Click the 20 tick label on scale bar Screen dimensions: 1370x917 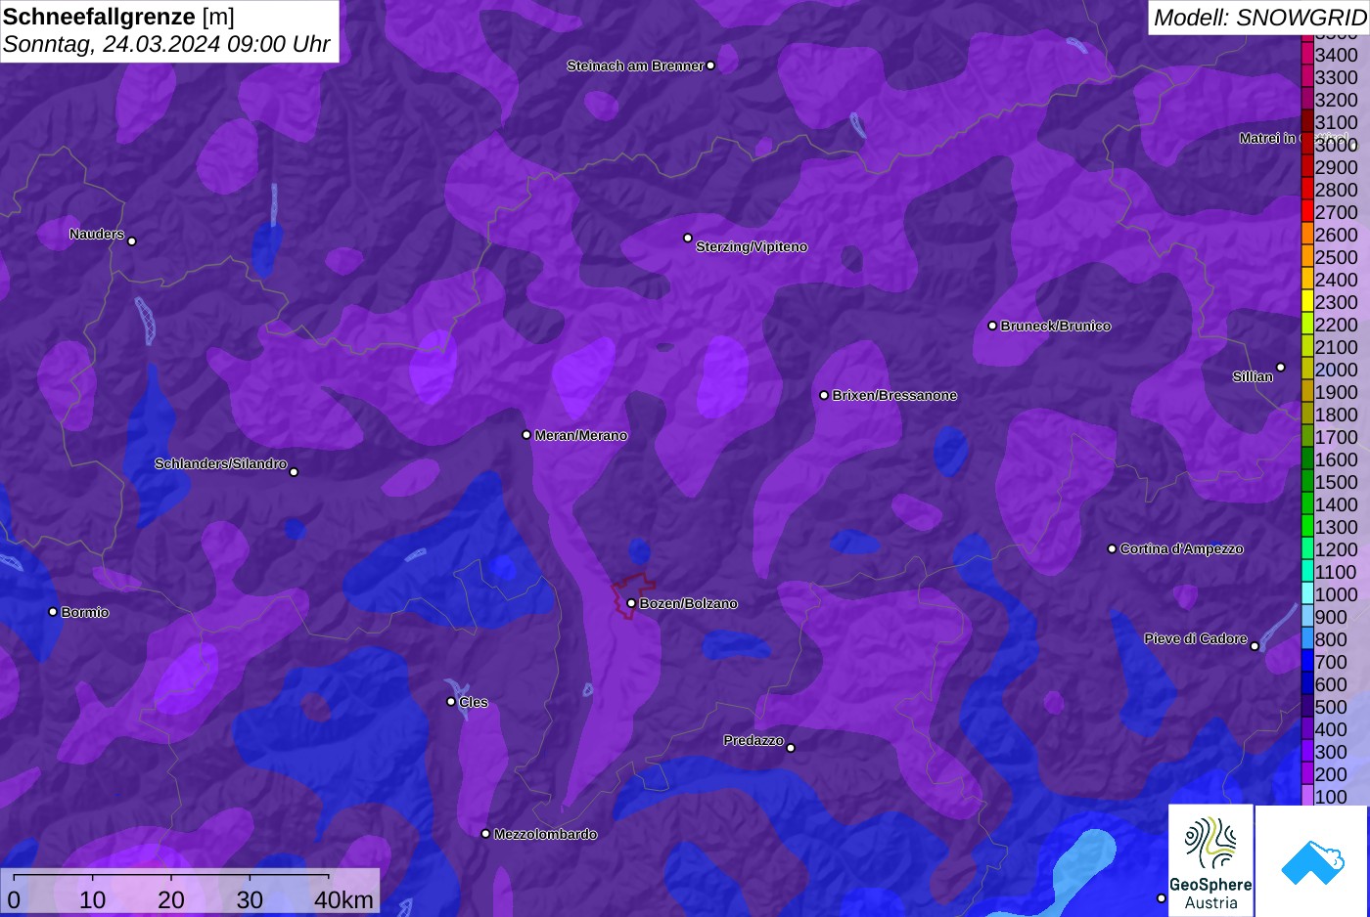click(171, 899)
